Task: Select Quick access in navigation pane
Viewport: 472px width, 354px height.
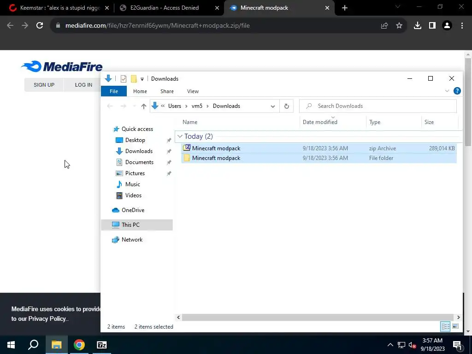Action: tap(137, 129)
